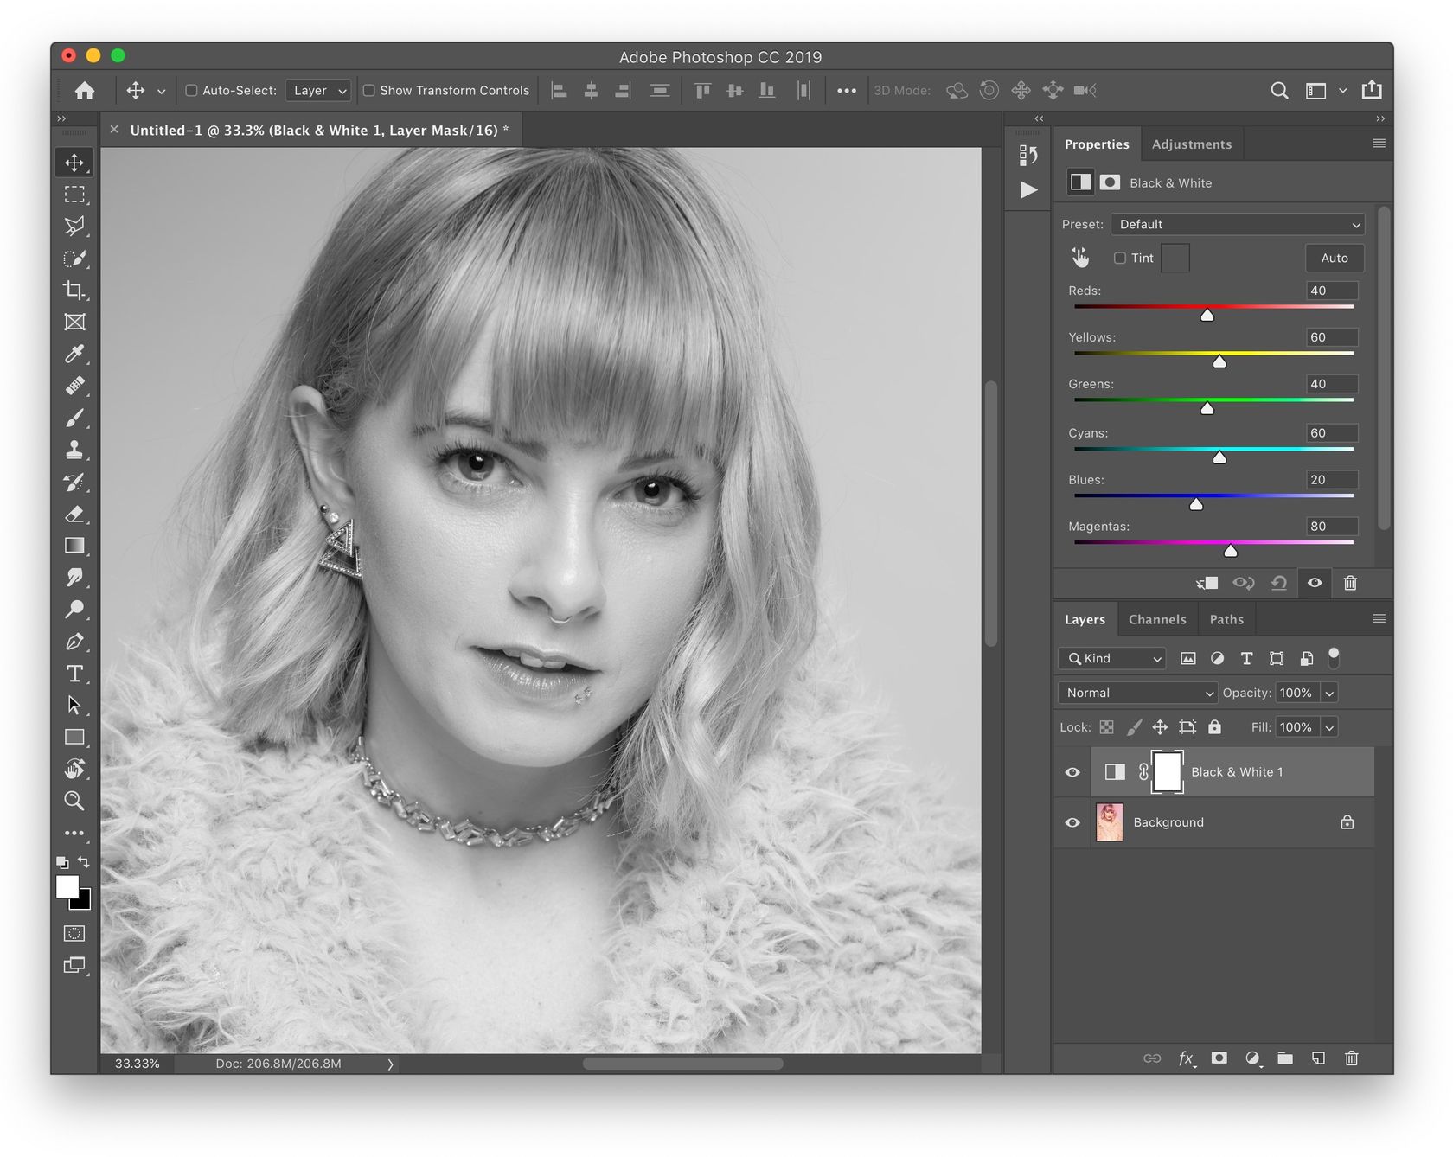Screen dimensions: 1453x1157
Task: Select the Brush tool
Action: [x=74, y=418]
